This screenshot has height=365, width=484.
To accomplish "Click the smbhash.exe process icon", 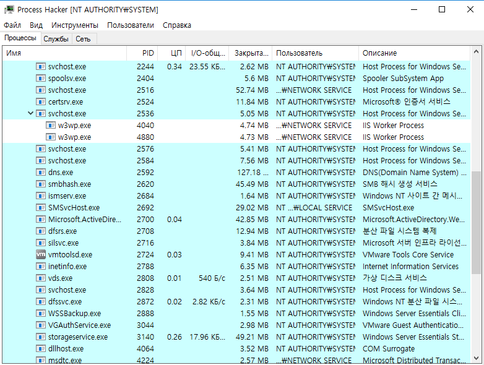I will pos(41,184).
